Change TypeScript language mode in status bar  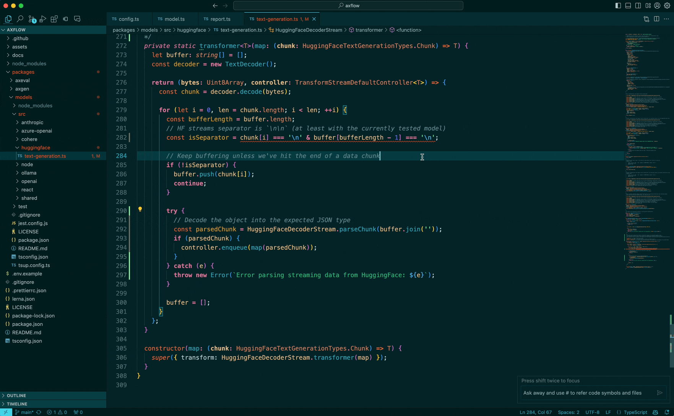coord(635,412)
